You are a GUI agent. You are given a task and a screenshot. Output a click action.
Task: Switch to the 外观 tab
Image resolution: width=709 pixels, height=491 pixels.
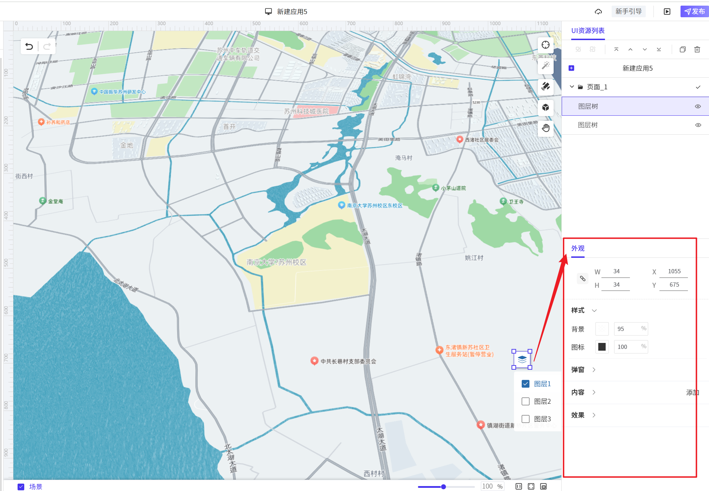coord(578,248)
